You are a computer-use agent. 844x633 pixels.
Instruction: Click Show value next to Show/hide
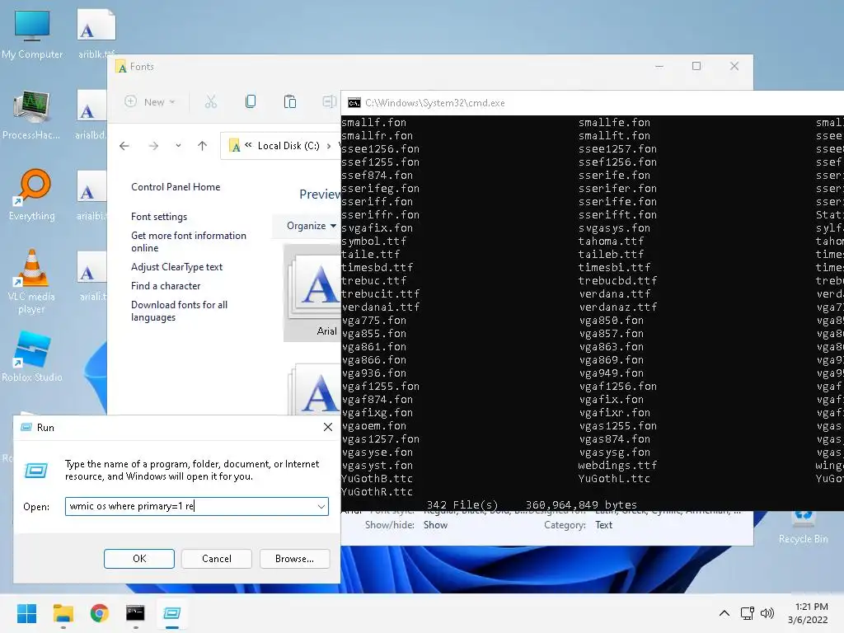[x=435, y=525]
